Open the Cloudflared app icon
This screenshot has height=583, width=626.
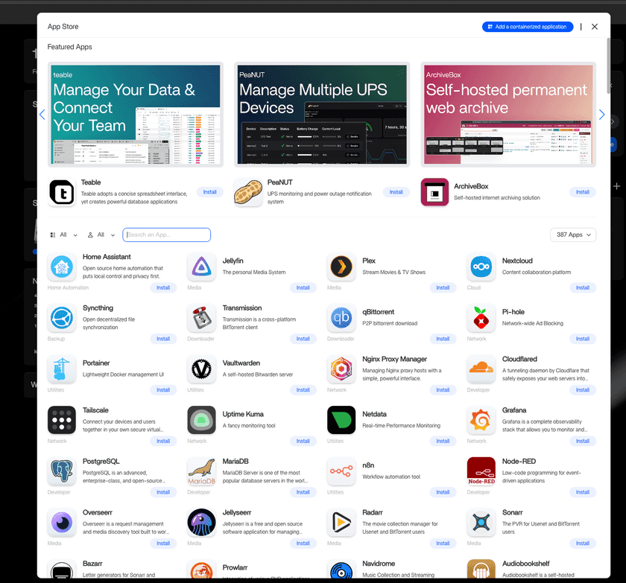(x=481, y=369)
